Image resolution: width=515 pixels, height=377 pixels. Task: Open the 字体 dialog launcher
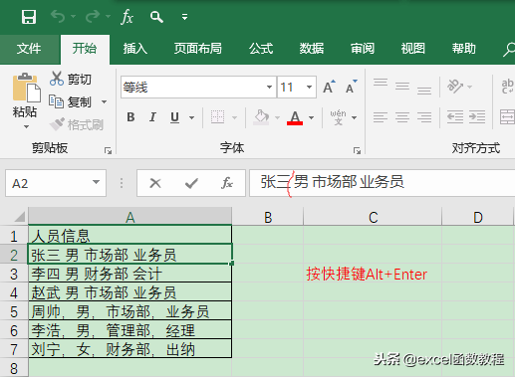pyautogui.click(x=357, y=151)
